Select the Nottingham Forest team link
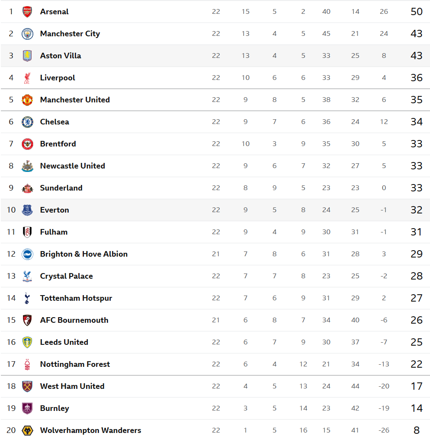 [x=75, y=364]
